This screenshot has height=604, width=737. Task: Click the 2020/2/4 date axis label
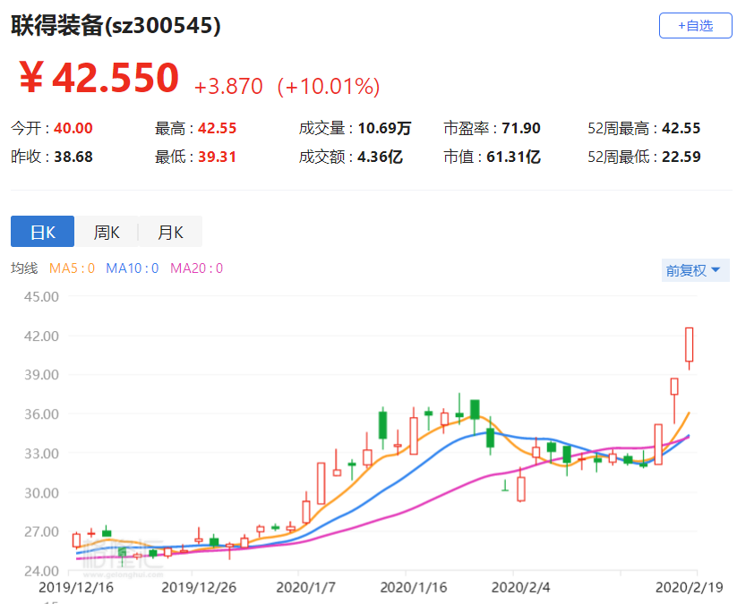point(521,587)
